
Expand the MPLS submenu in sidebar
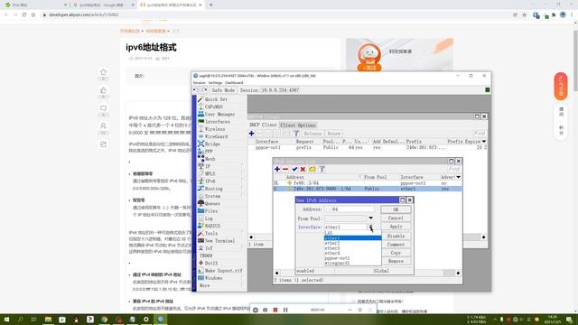pyautogui.click(x=210, y=173)
